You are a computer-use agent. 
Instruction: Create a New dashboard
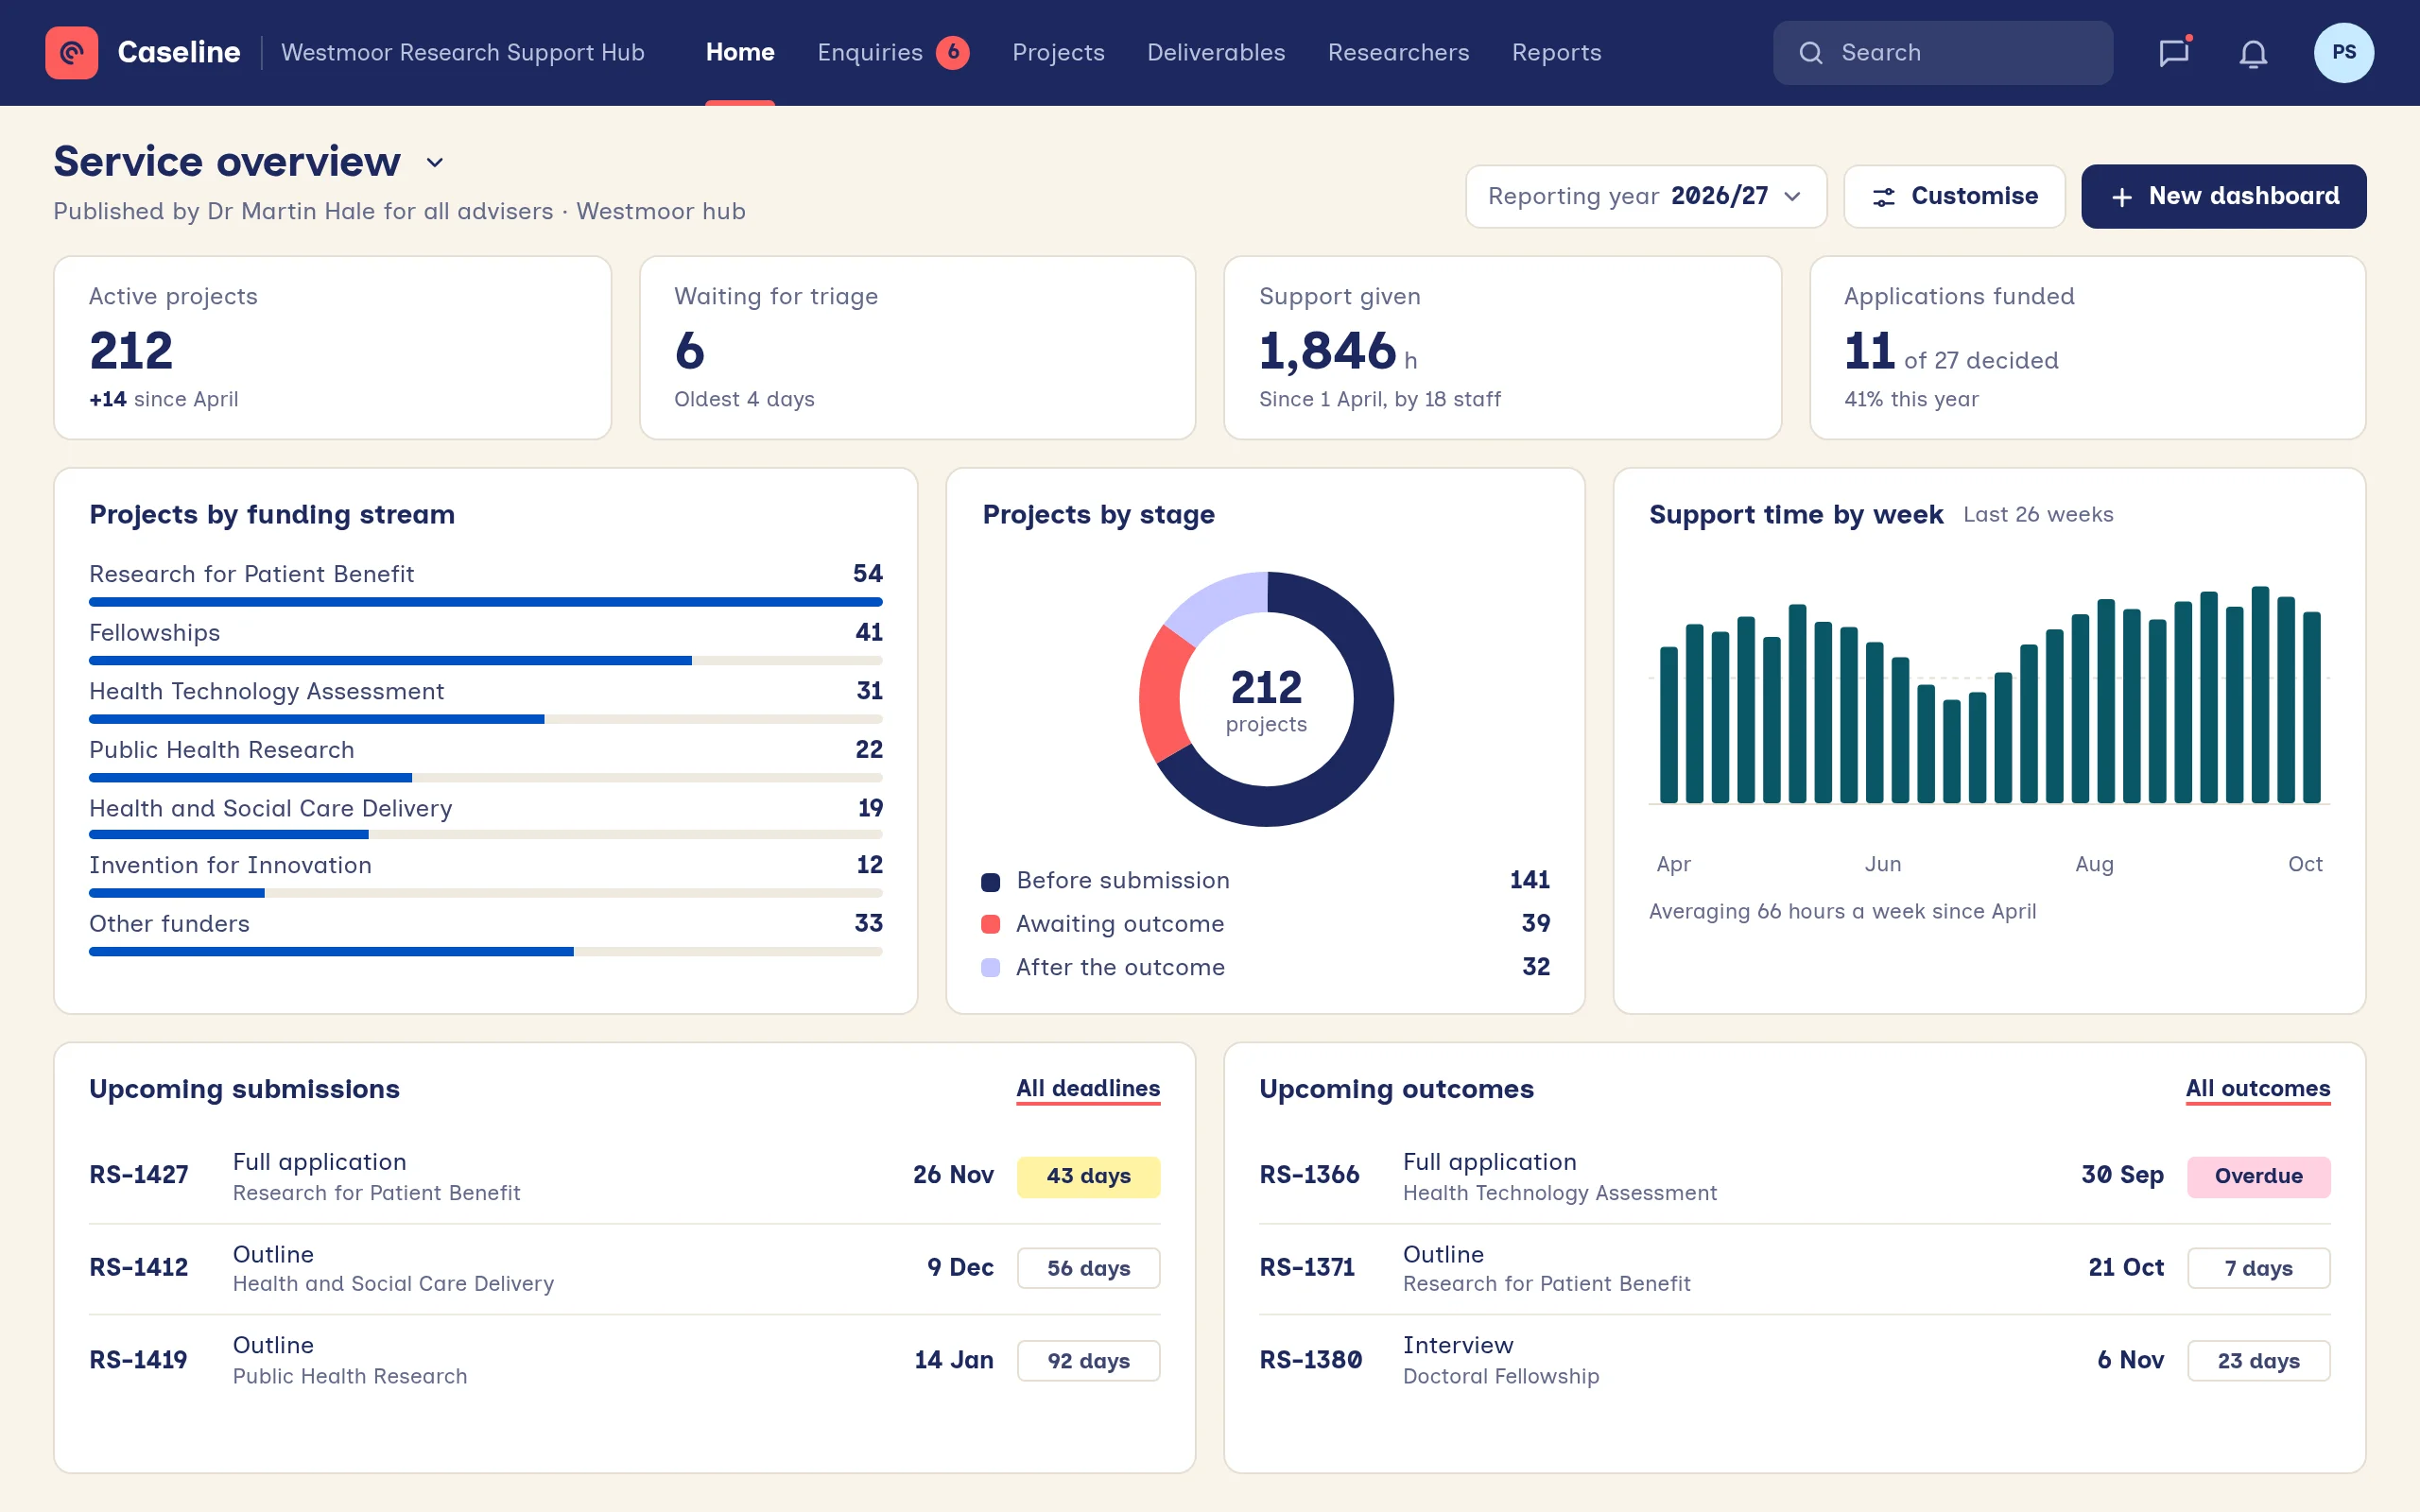(2223, 196)
